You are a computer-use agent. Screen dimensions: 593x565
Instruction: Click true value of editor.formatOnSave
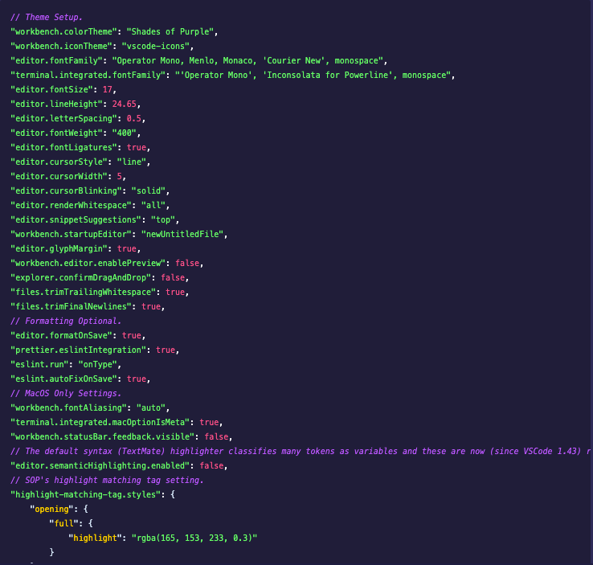point(131,335)
